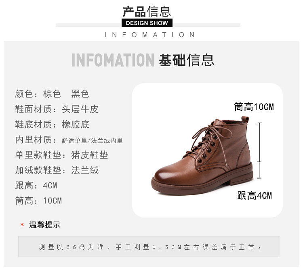The image size is (303, 276).
Task: Select the 黑色 color option
Action: pyautogui.click(x=80, y=94)
